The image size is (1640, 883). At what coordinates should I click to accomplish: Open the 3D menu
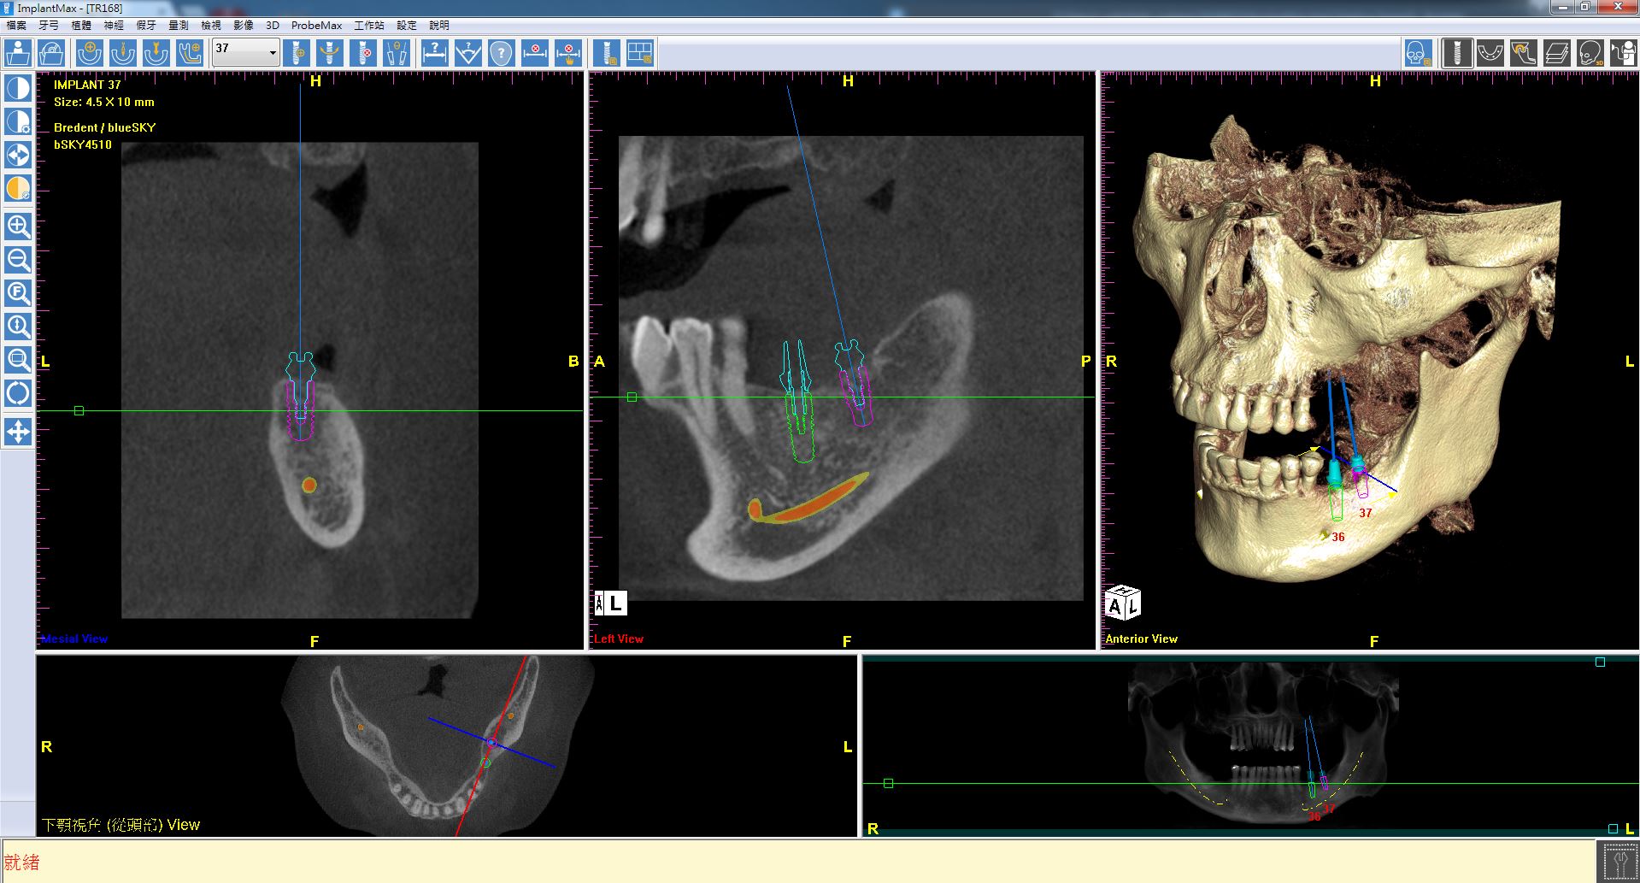273,26
